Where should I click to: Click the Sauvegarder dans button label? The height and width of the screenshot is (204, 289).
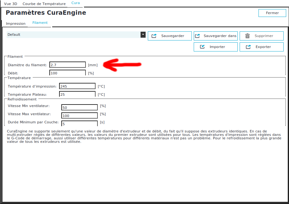(220, 36)
